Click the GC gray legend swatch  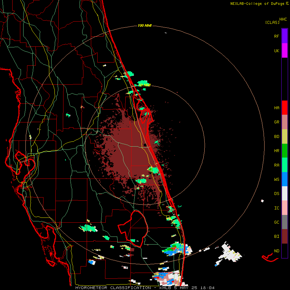(x=285, y=222)
